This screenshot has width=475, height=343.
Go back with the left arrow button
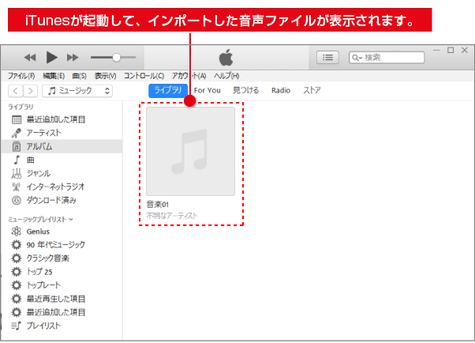pos(16,91)
